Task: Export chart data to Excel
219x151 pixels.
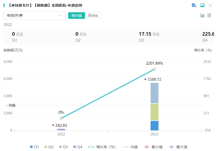Action: point(194,5)
